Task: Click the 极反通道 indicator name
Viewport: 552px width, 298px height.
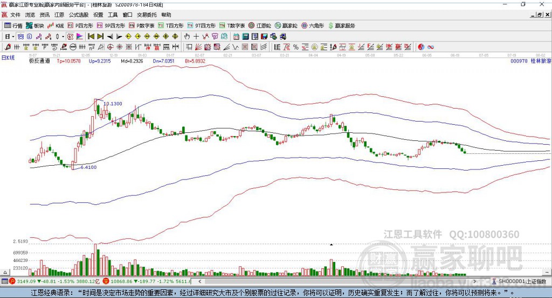Action: coord(39,61)
